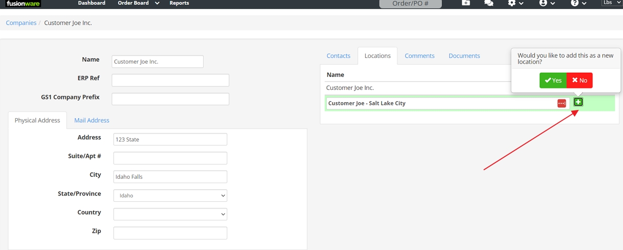Open the Country dropdown
The image size is (623, 250).
(x=170, y=214)
